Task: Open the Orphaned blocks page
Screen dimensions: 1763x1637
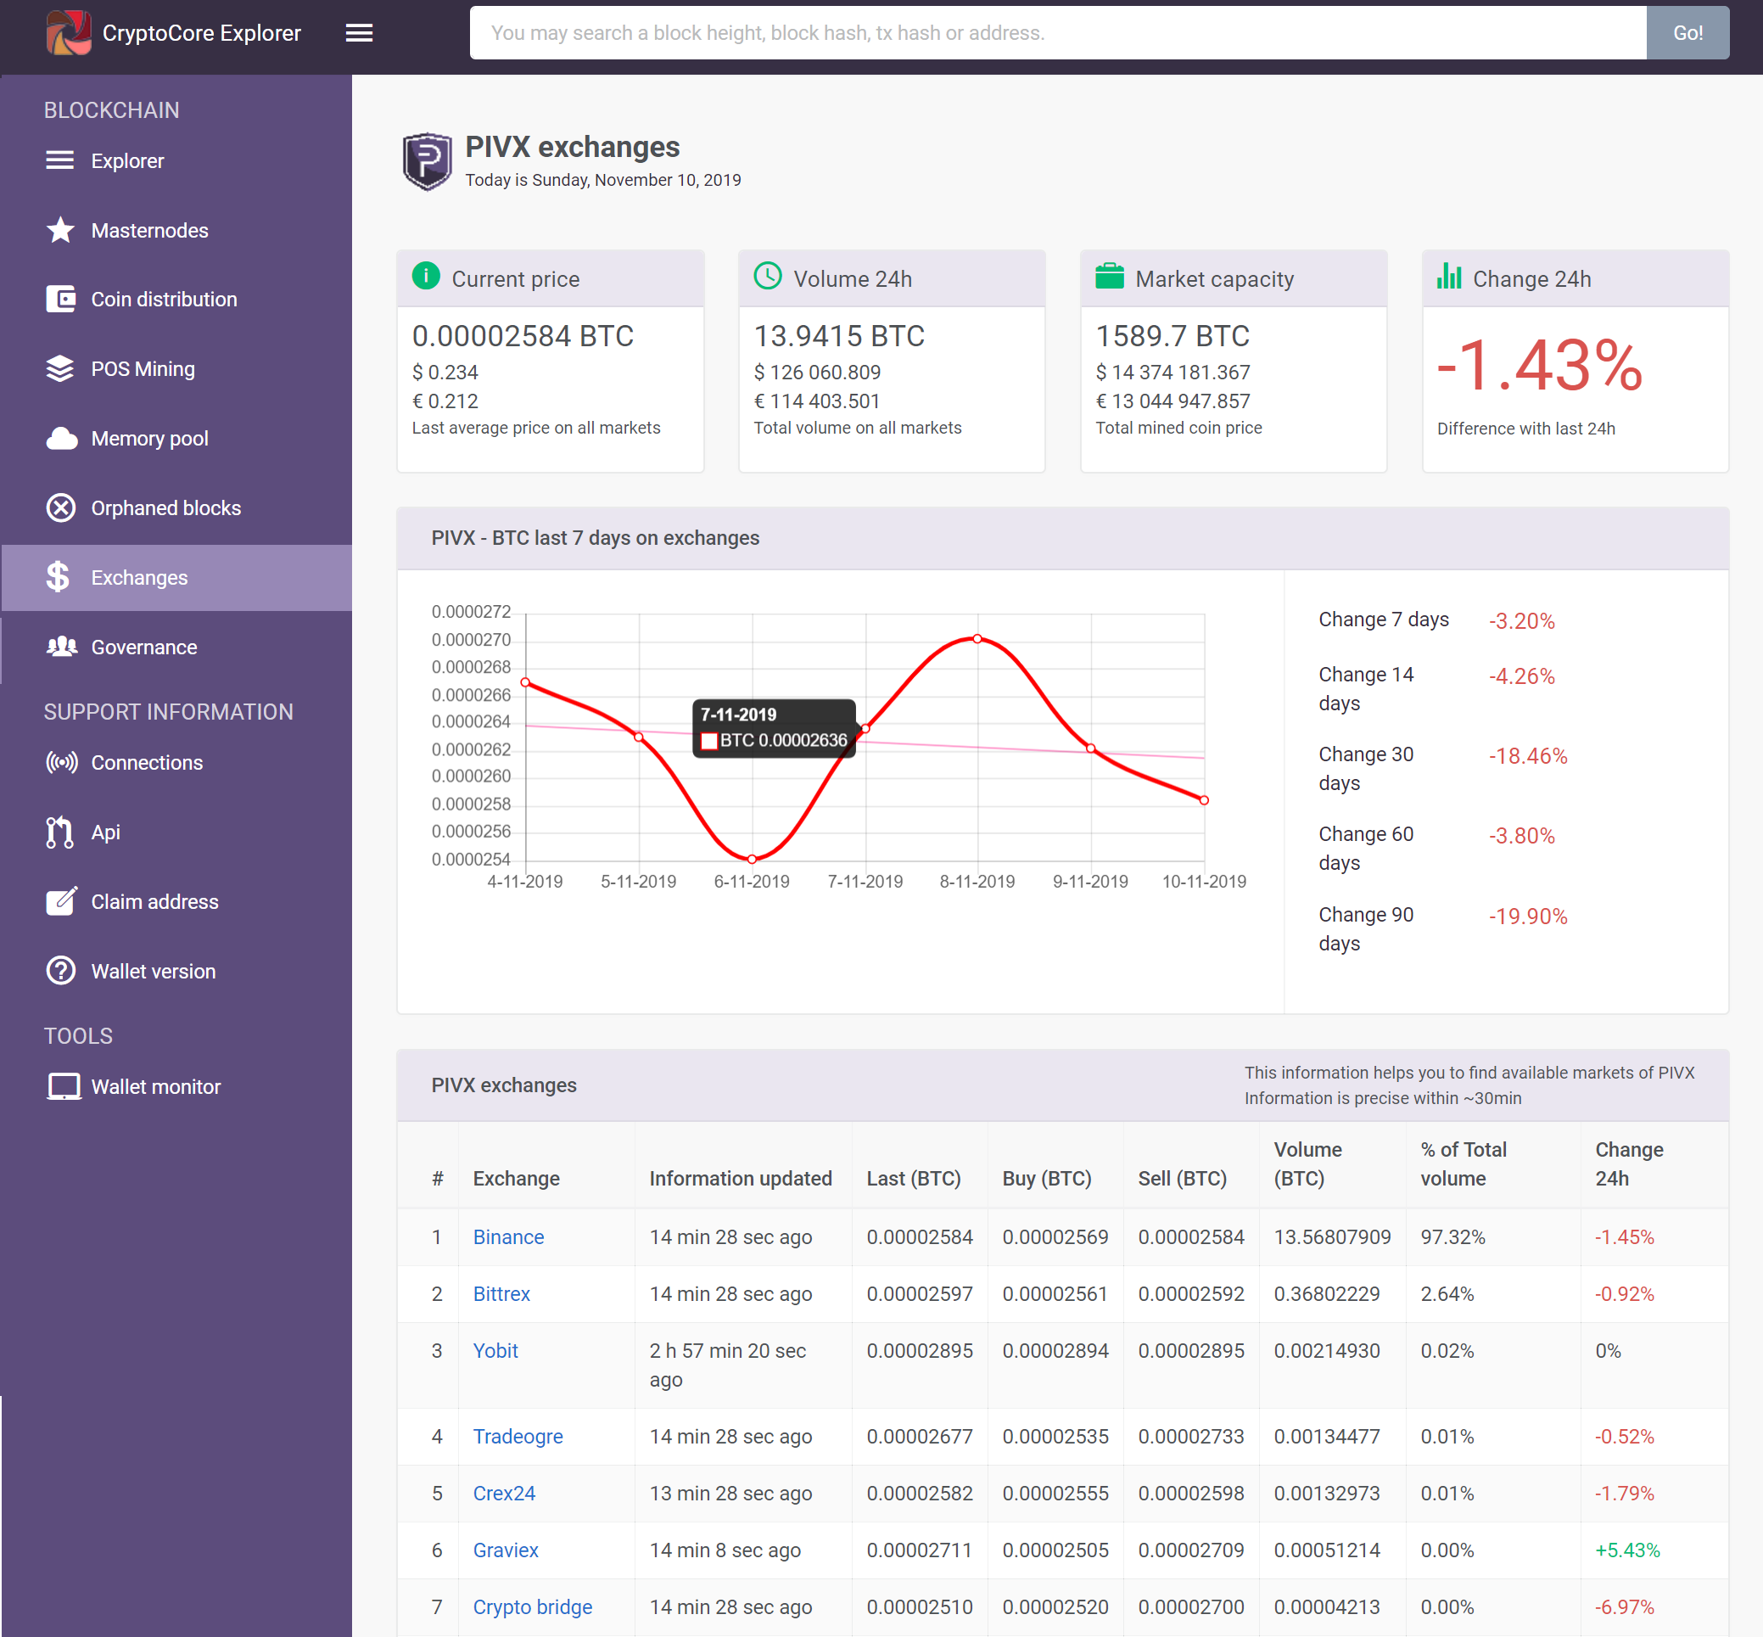Action: pos(176,507)
